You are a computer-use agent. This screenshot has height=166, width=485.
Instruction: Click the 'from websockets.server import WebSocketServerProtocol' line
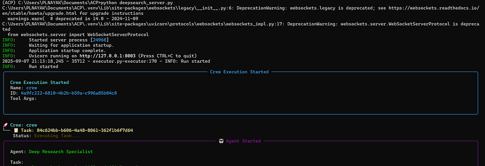pyautogui.click(x=78, y=35)
